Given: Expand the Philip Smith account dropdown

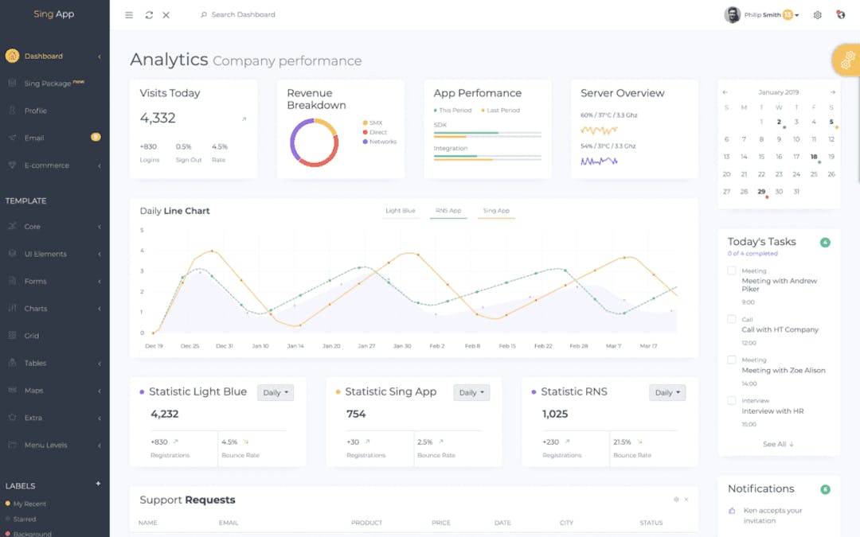Looking at the screenshot, I should (x=764, y=14).
